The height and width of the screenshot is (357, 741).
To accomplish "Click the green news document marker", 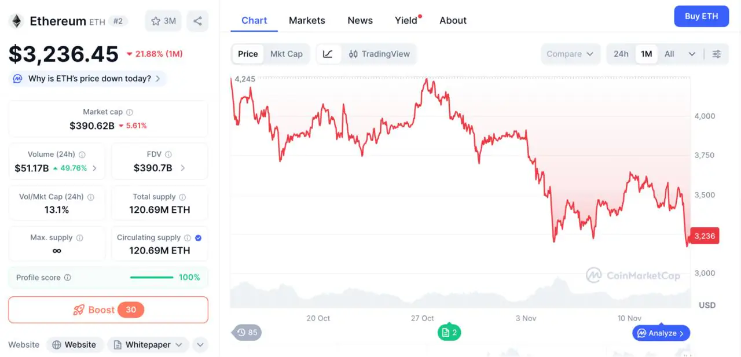I will pyautogui.click(x=449, y=333).
